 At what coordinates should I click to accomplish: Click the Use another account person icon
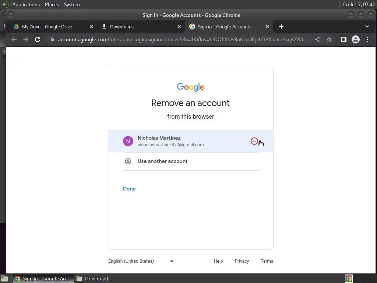click(128, 161)
